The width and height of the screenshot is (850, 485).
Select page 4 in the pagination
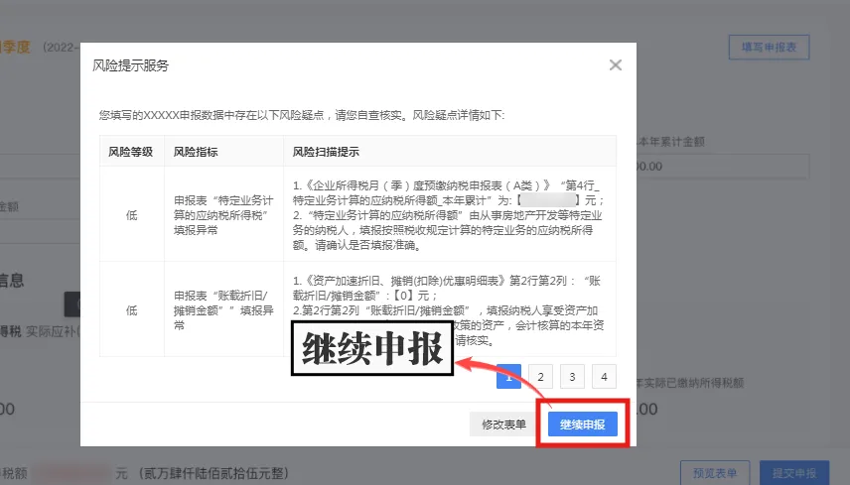[604, 377]
